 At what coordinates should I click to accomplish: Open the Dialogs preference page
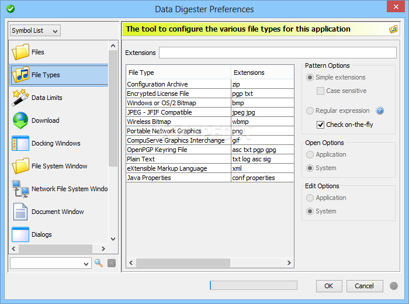click(59, 234)
